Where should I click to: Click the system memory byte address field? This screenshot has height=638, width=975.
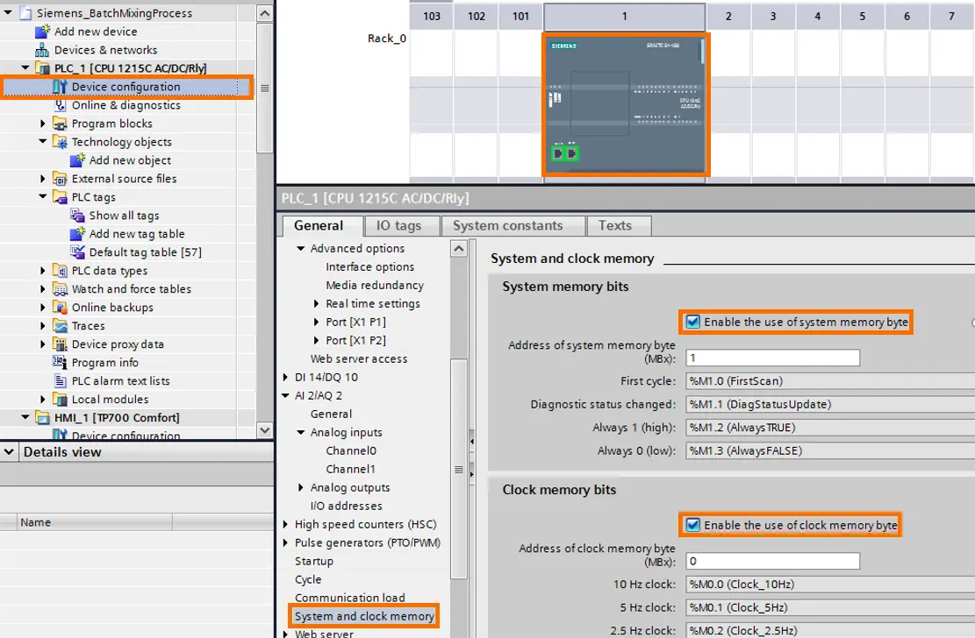(772, 358)
